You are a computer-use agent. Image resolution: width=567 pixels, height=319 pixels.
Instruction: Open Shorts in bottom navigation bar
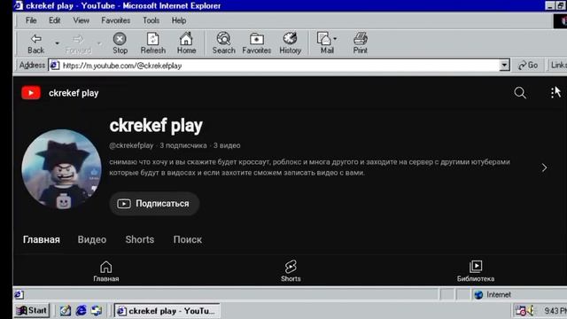pyautogui.click(x=291, y=271)
